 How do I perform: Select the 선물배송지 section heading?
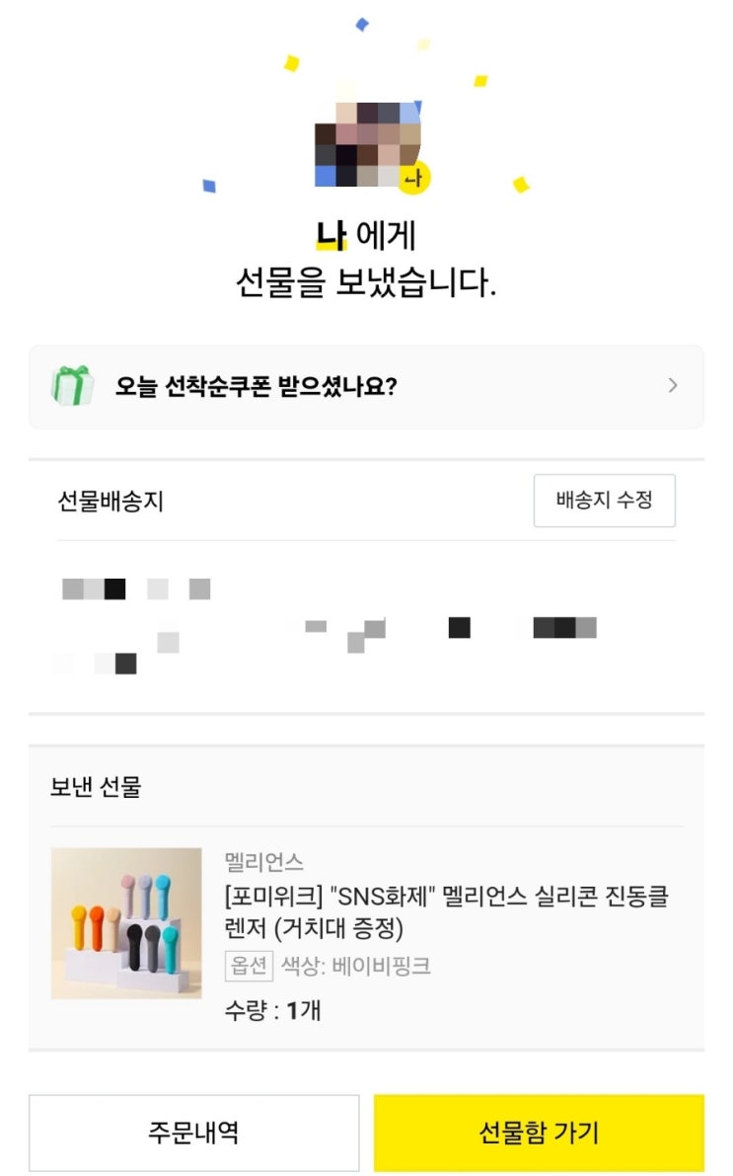click(x=110, y=501)
